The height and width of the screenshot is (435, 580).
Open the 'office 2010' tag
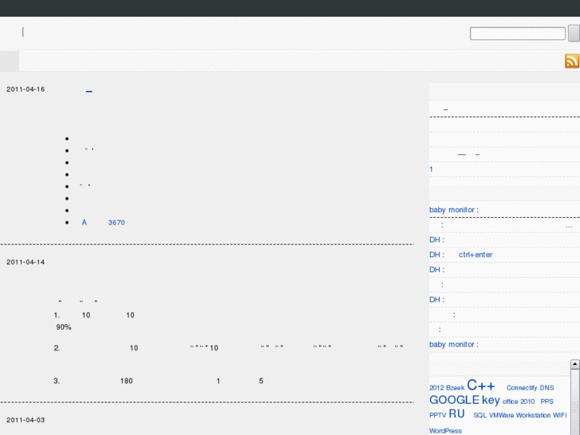519,401
